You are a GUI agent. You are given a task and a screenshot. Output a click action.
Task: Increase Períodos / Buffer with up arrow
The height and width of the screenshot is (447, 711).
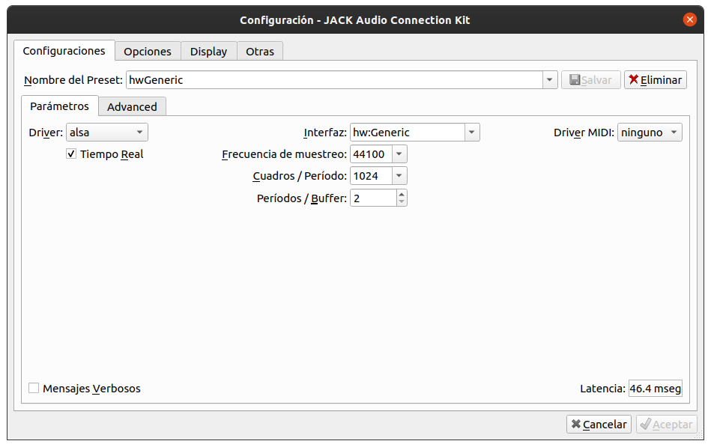(x=402, y=194)
